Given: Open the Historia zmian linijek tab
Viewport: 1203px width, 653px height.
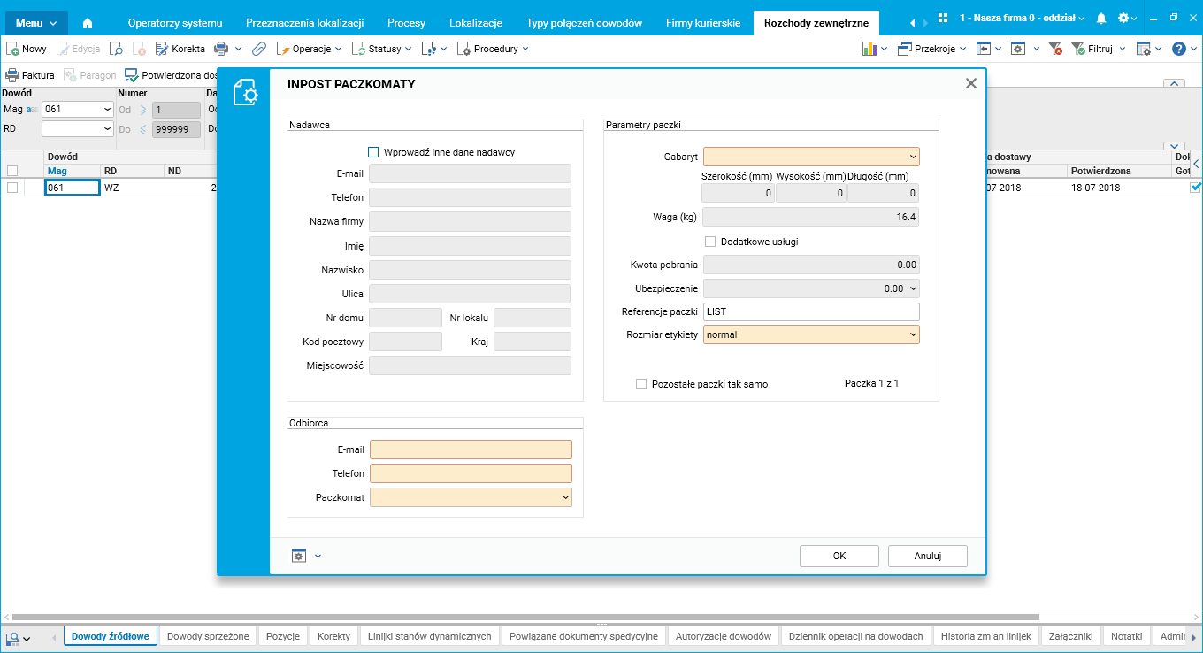Looking at the screenshot, I should (986, 636).
